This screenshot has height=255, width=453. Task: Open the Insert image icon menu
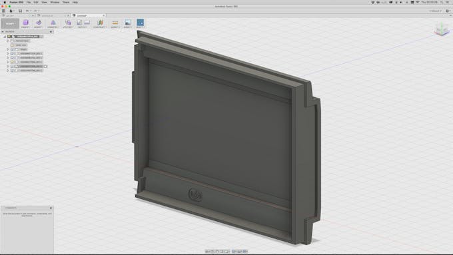(128, 23)
